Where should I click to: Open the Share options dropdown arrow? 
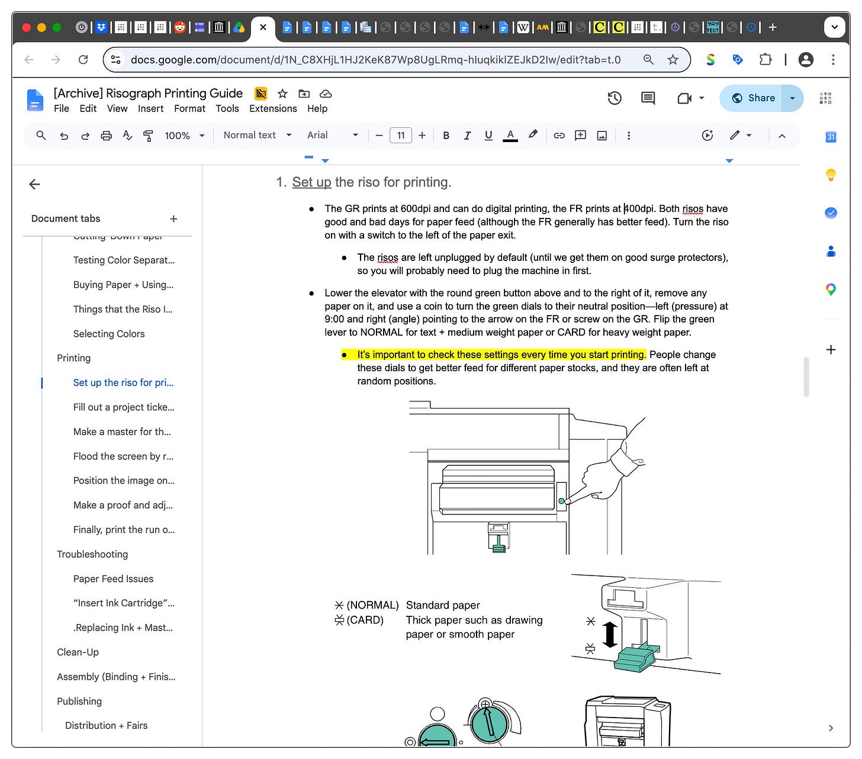[x=792, y=98]
